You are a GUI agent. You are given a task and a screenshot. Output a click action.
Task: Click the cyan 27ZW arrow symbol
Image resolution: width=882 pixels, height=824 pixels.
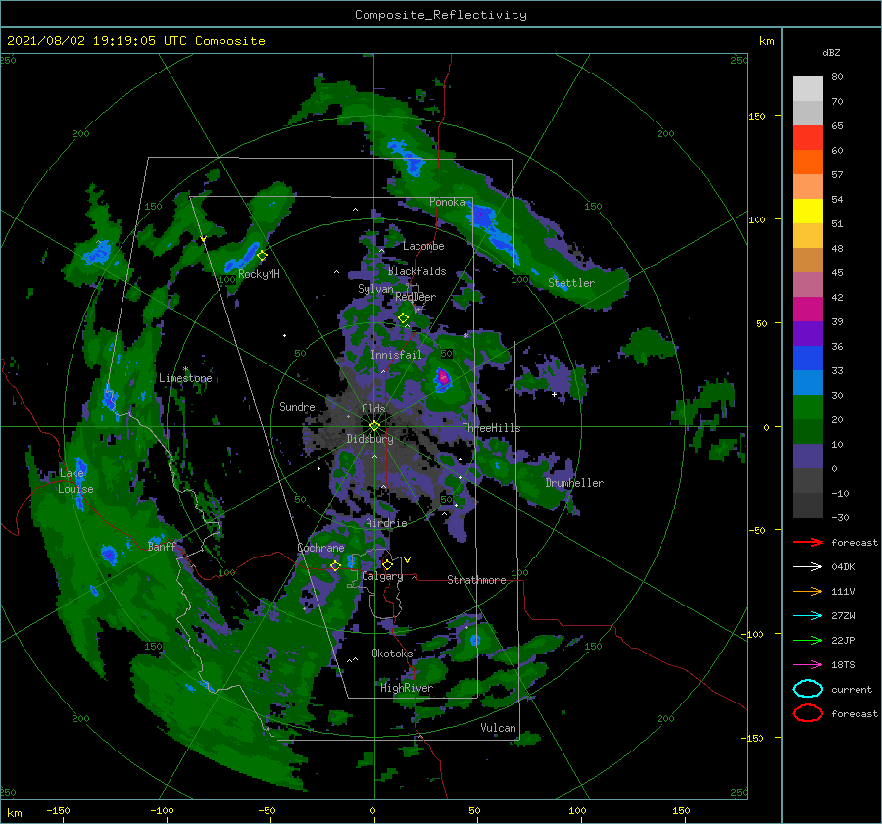(x=808, y=616)
